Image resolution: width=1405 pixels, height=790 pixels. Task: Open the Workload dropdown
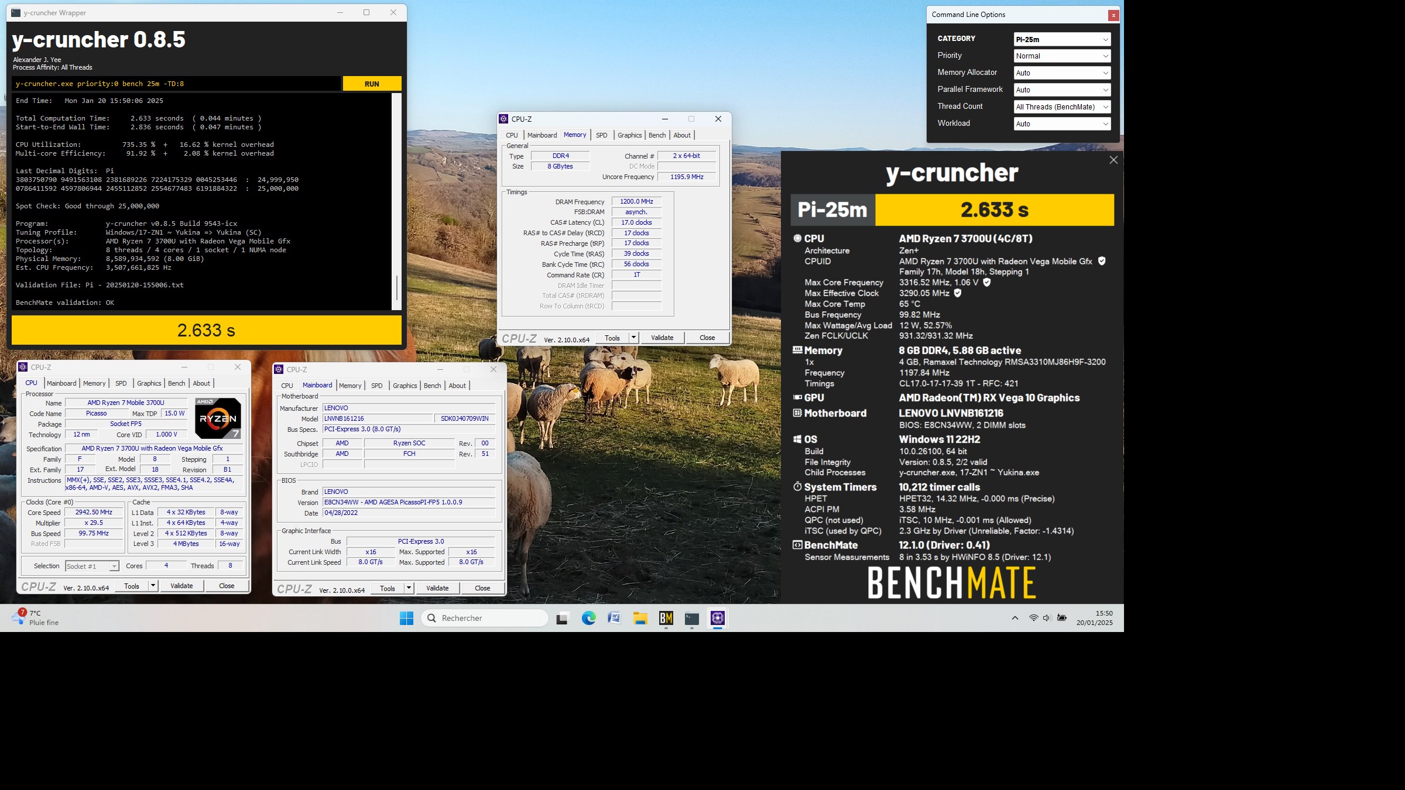[x=1062, y=124]
